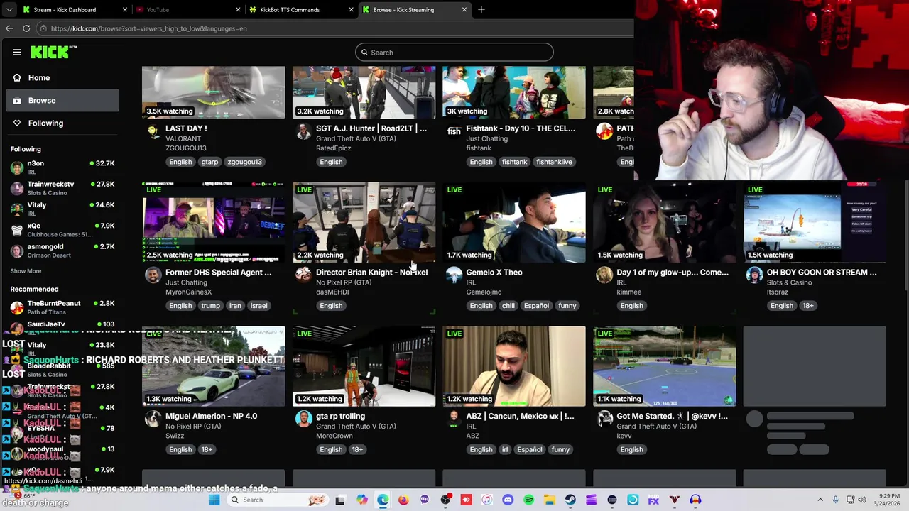Select Browse in Kick sidebar
Viewport: 909px width, 511px height.
point(62,100)
